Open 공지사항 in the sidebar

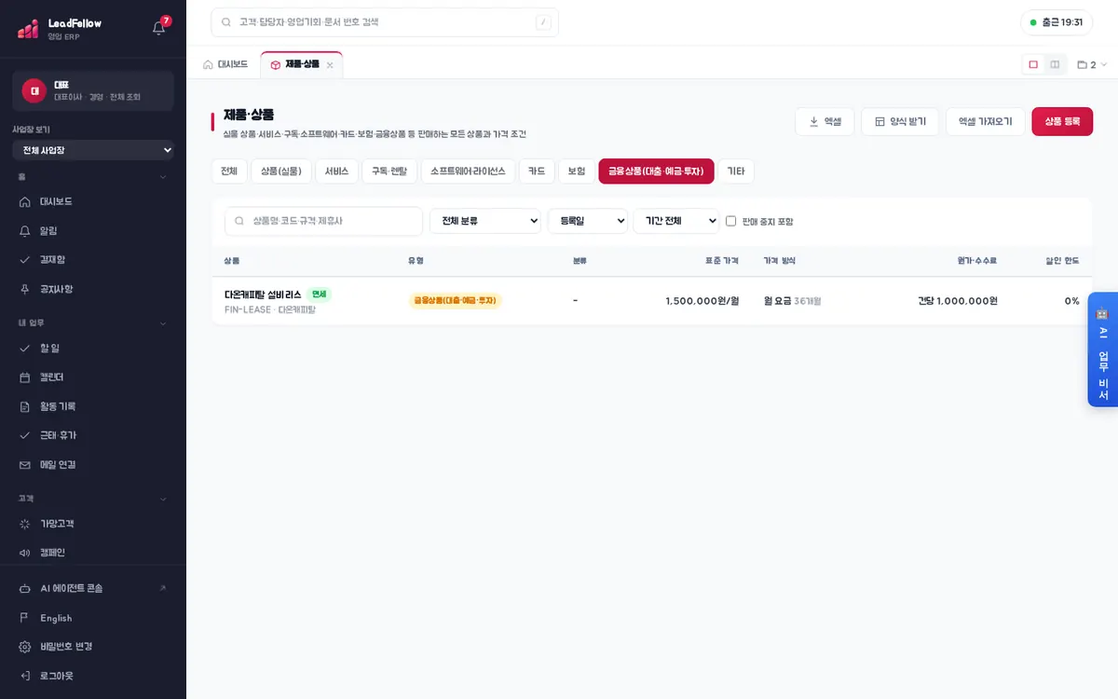93,289
